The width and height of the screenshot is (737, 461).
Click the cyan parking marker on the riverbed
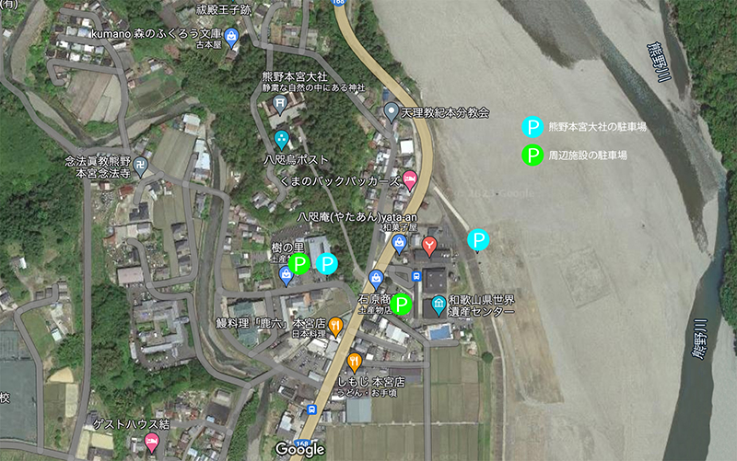(x=478, y=240)
